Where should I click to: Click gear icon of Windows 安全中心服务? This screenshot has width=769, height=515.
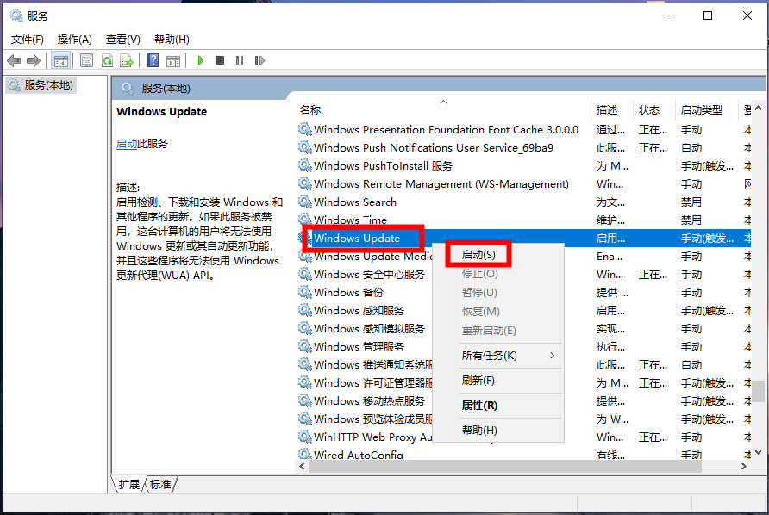(x=305, y=274)
